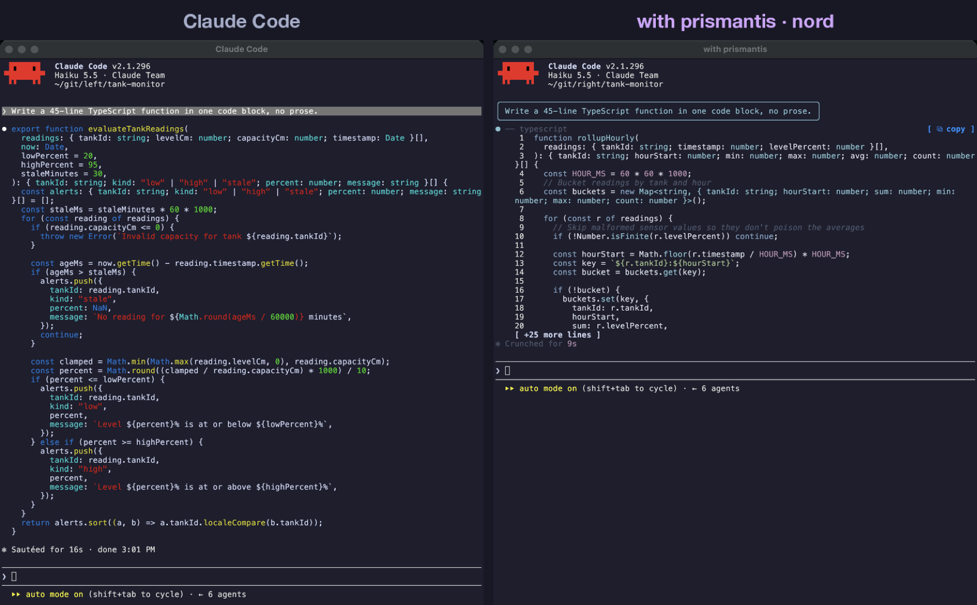Click 'Sautéed for 16s · done 3:01 PM' status text

[83, 550]
